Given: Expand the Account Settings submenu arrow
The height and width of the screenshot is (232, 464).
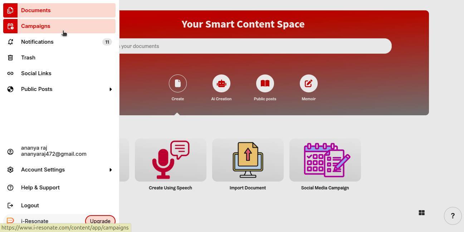Looking at the screenshot, I should pyautogui.click(x=111, y=170).
